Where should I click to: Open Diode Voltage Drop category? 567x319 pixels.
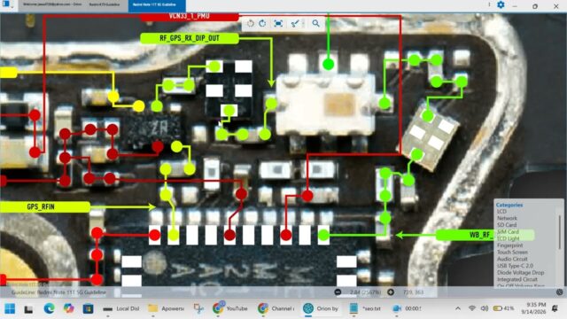coord(520,273)
